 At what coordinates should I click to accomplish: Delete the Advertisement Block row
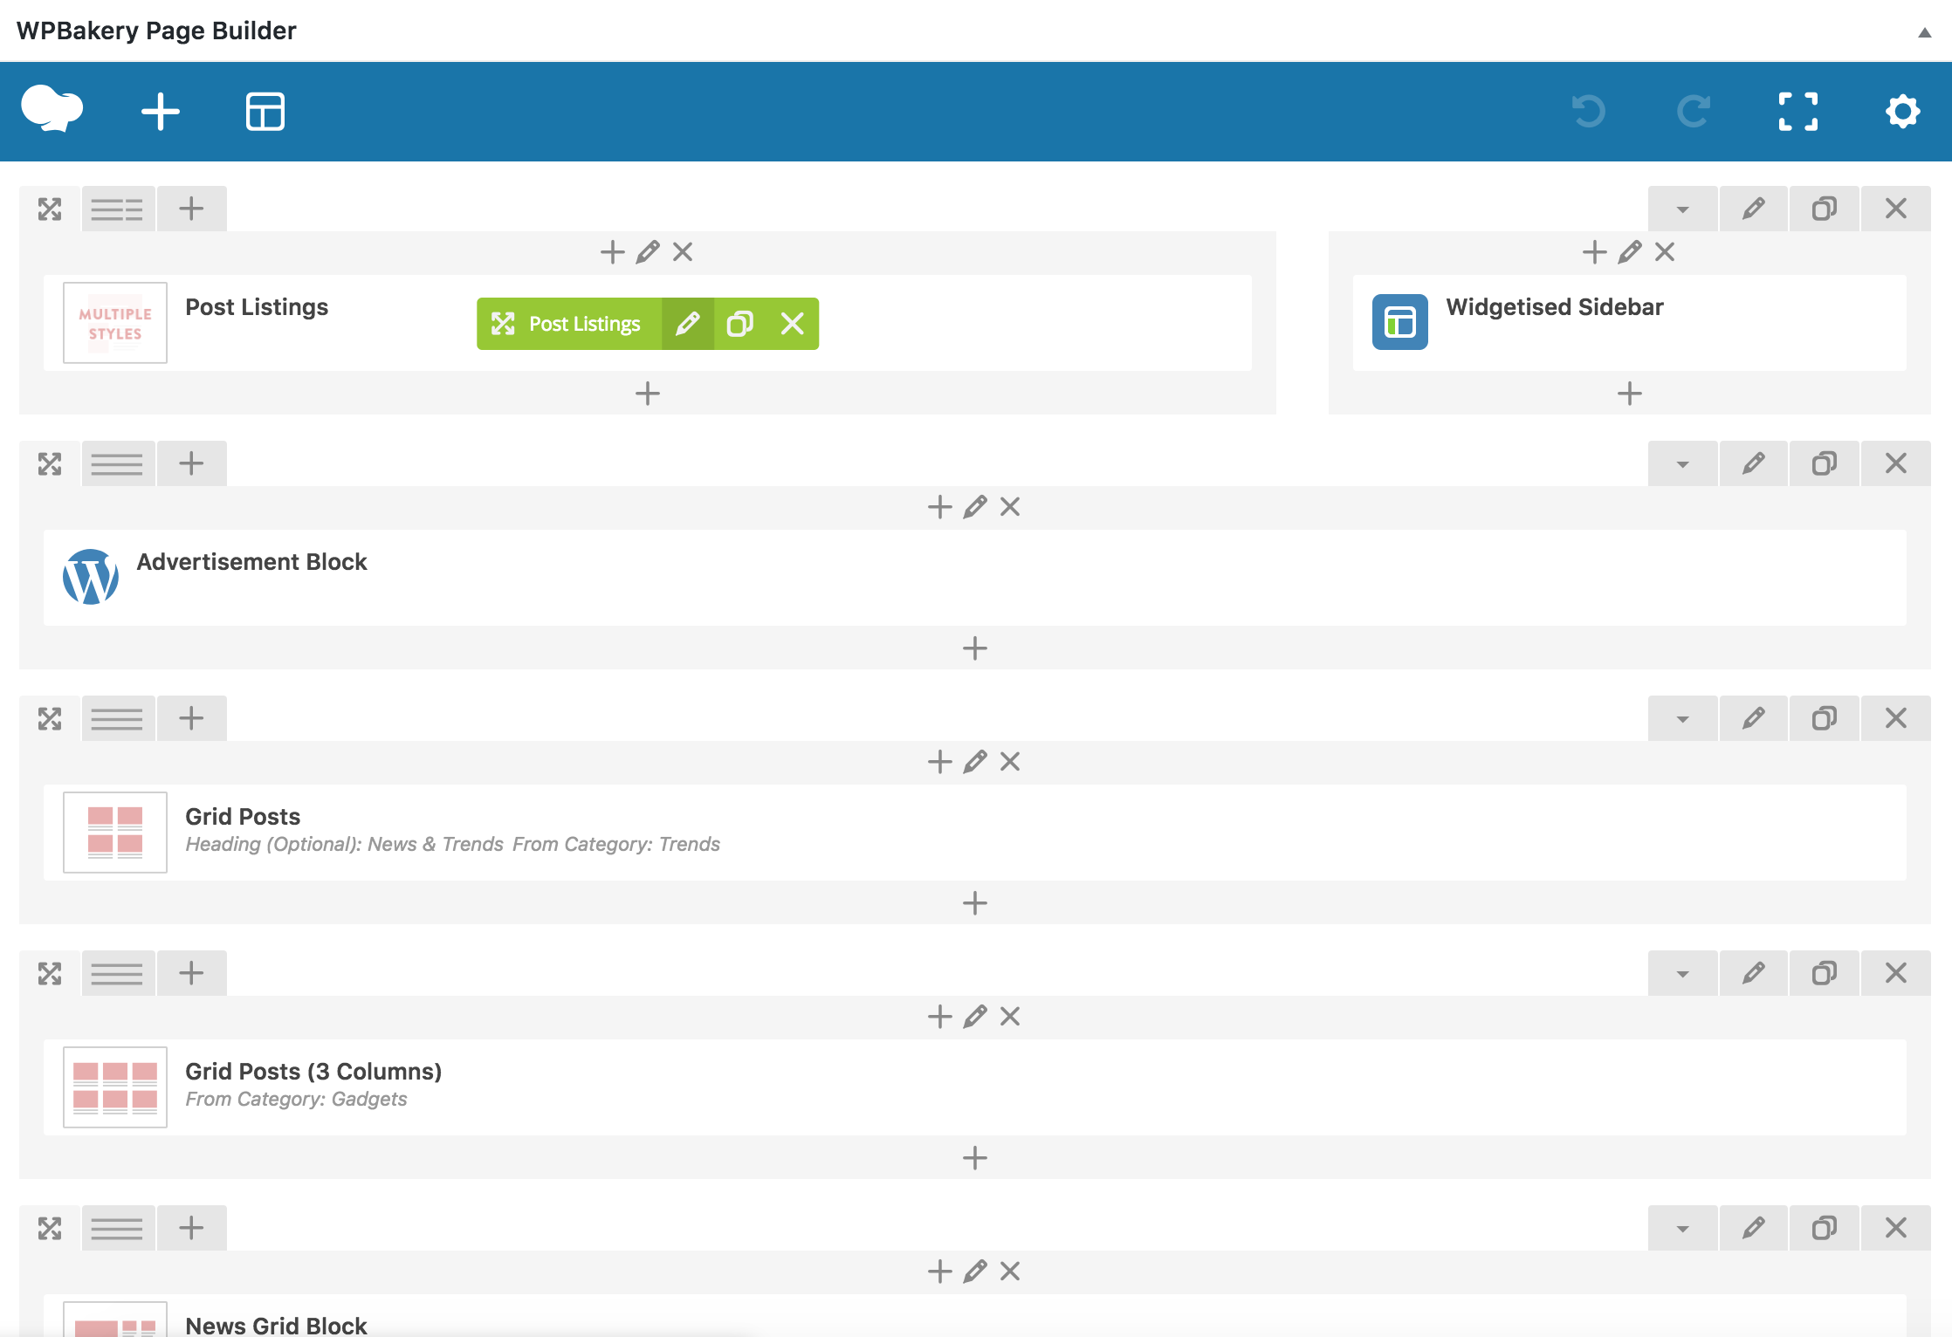[1896, 463]
